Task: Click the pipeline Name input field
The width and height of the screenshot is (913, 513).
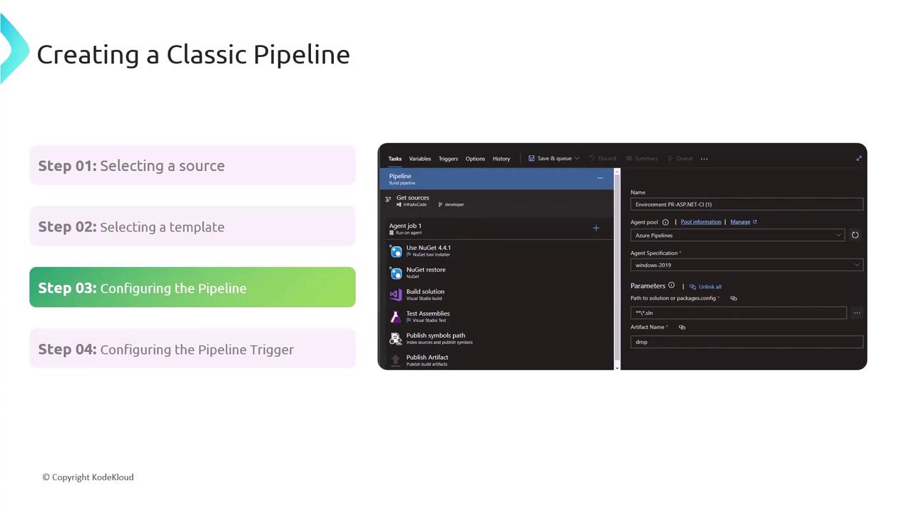Action: [x=746, y=204]
